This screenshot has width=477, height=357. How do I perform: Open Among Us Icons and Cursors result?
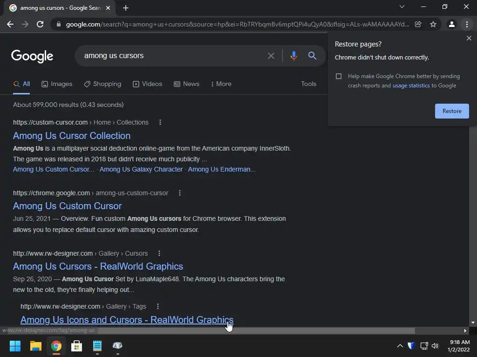pyautogui.click(x=127, y=320)
